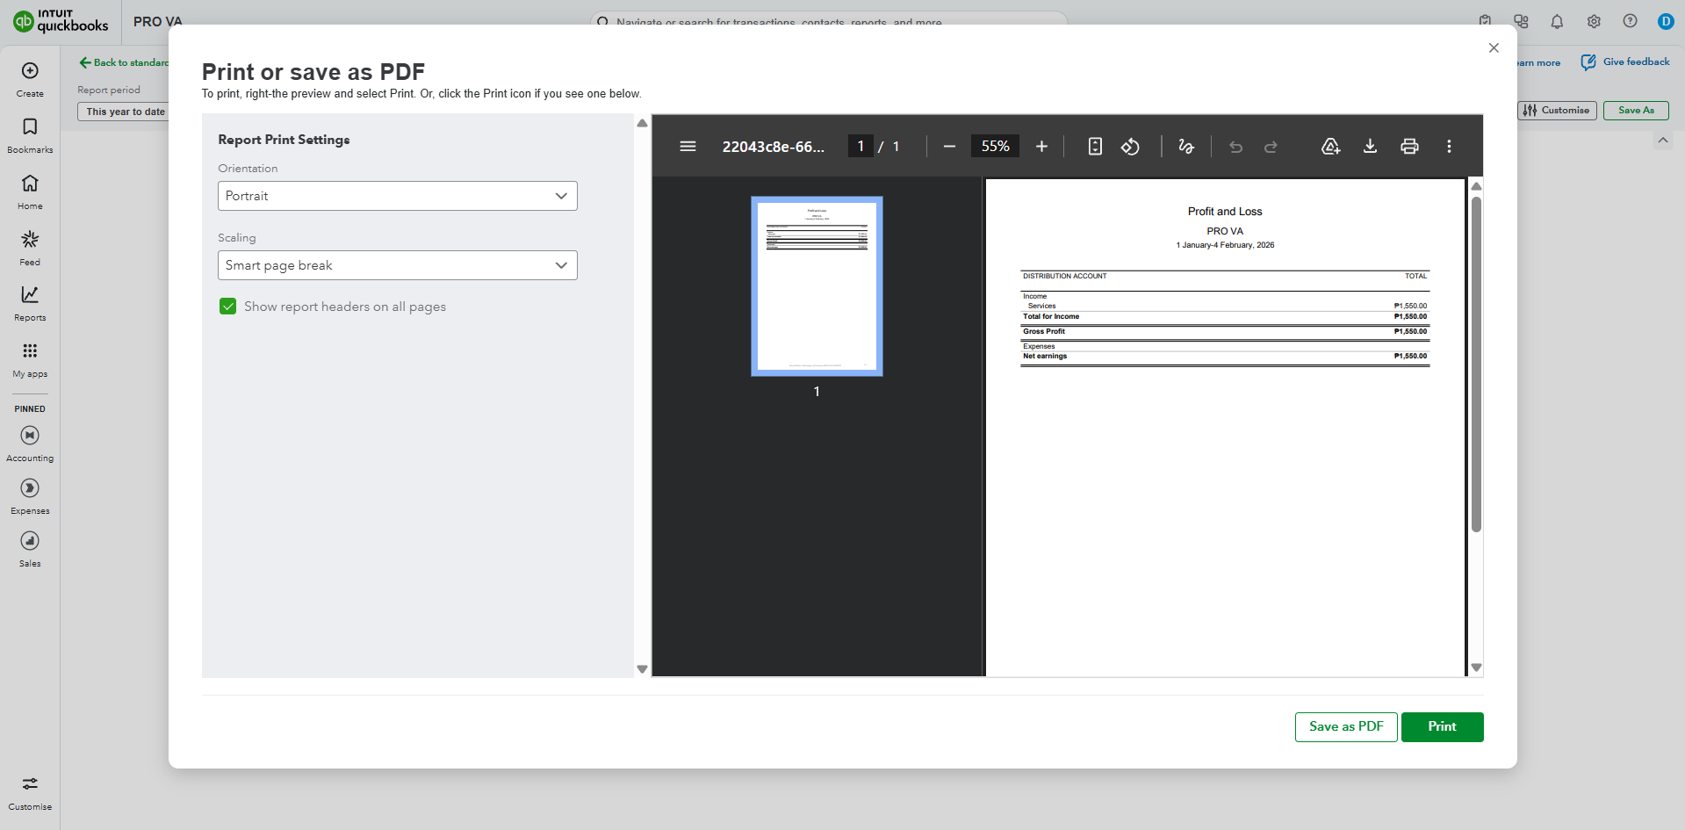Collapse the report header chevron
Viewport: 1685px width, 830px height.
point(1662,141)
